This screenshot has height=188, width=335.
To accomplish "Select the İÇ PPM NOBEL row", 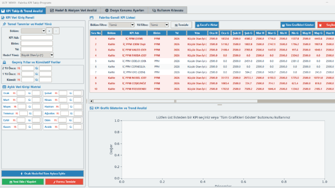I will pos(212,78).
